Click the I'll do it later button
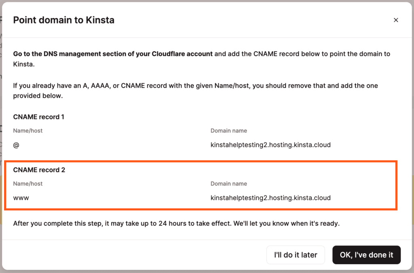The width and height of the screenshot is (414, 273). pyautogui.click(x=296, y=255)
